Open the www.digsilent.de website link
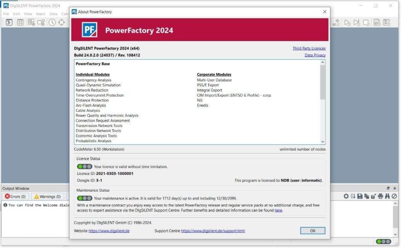Screen dimensions: 401x249 click(109, 231)
